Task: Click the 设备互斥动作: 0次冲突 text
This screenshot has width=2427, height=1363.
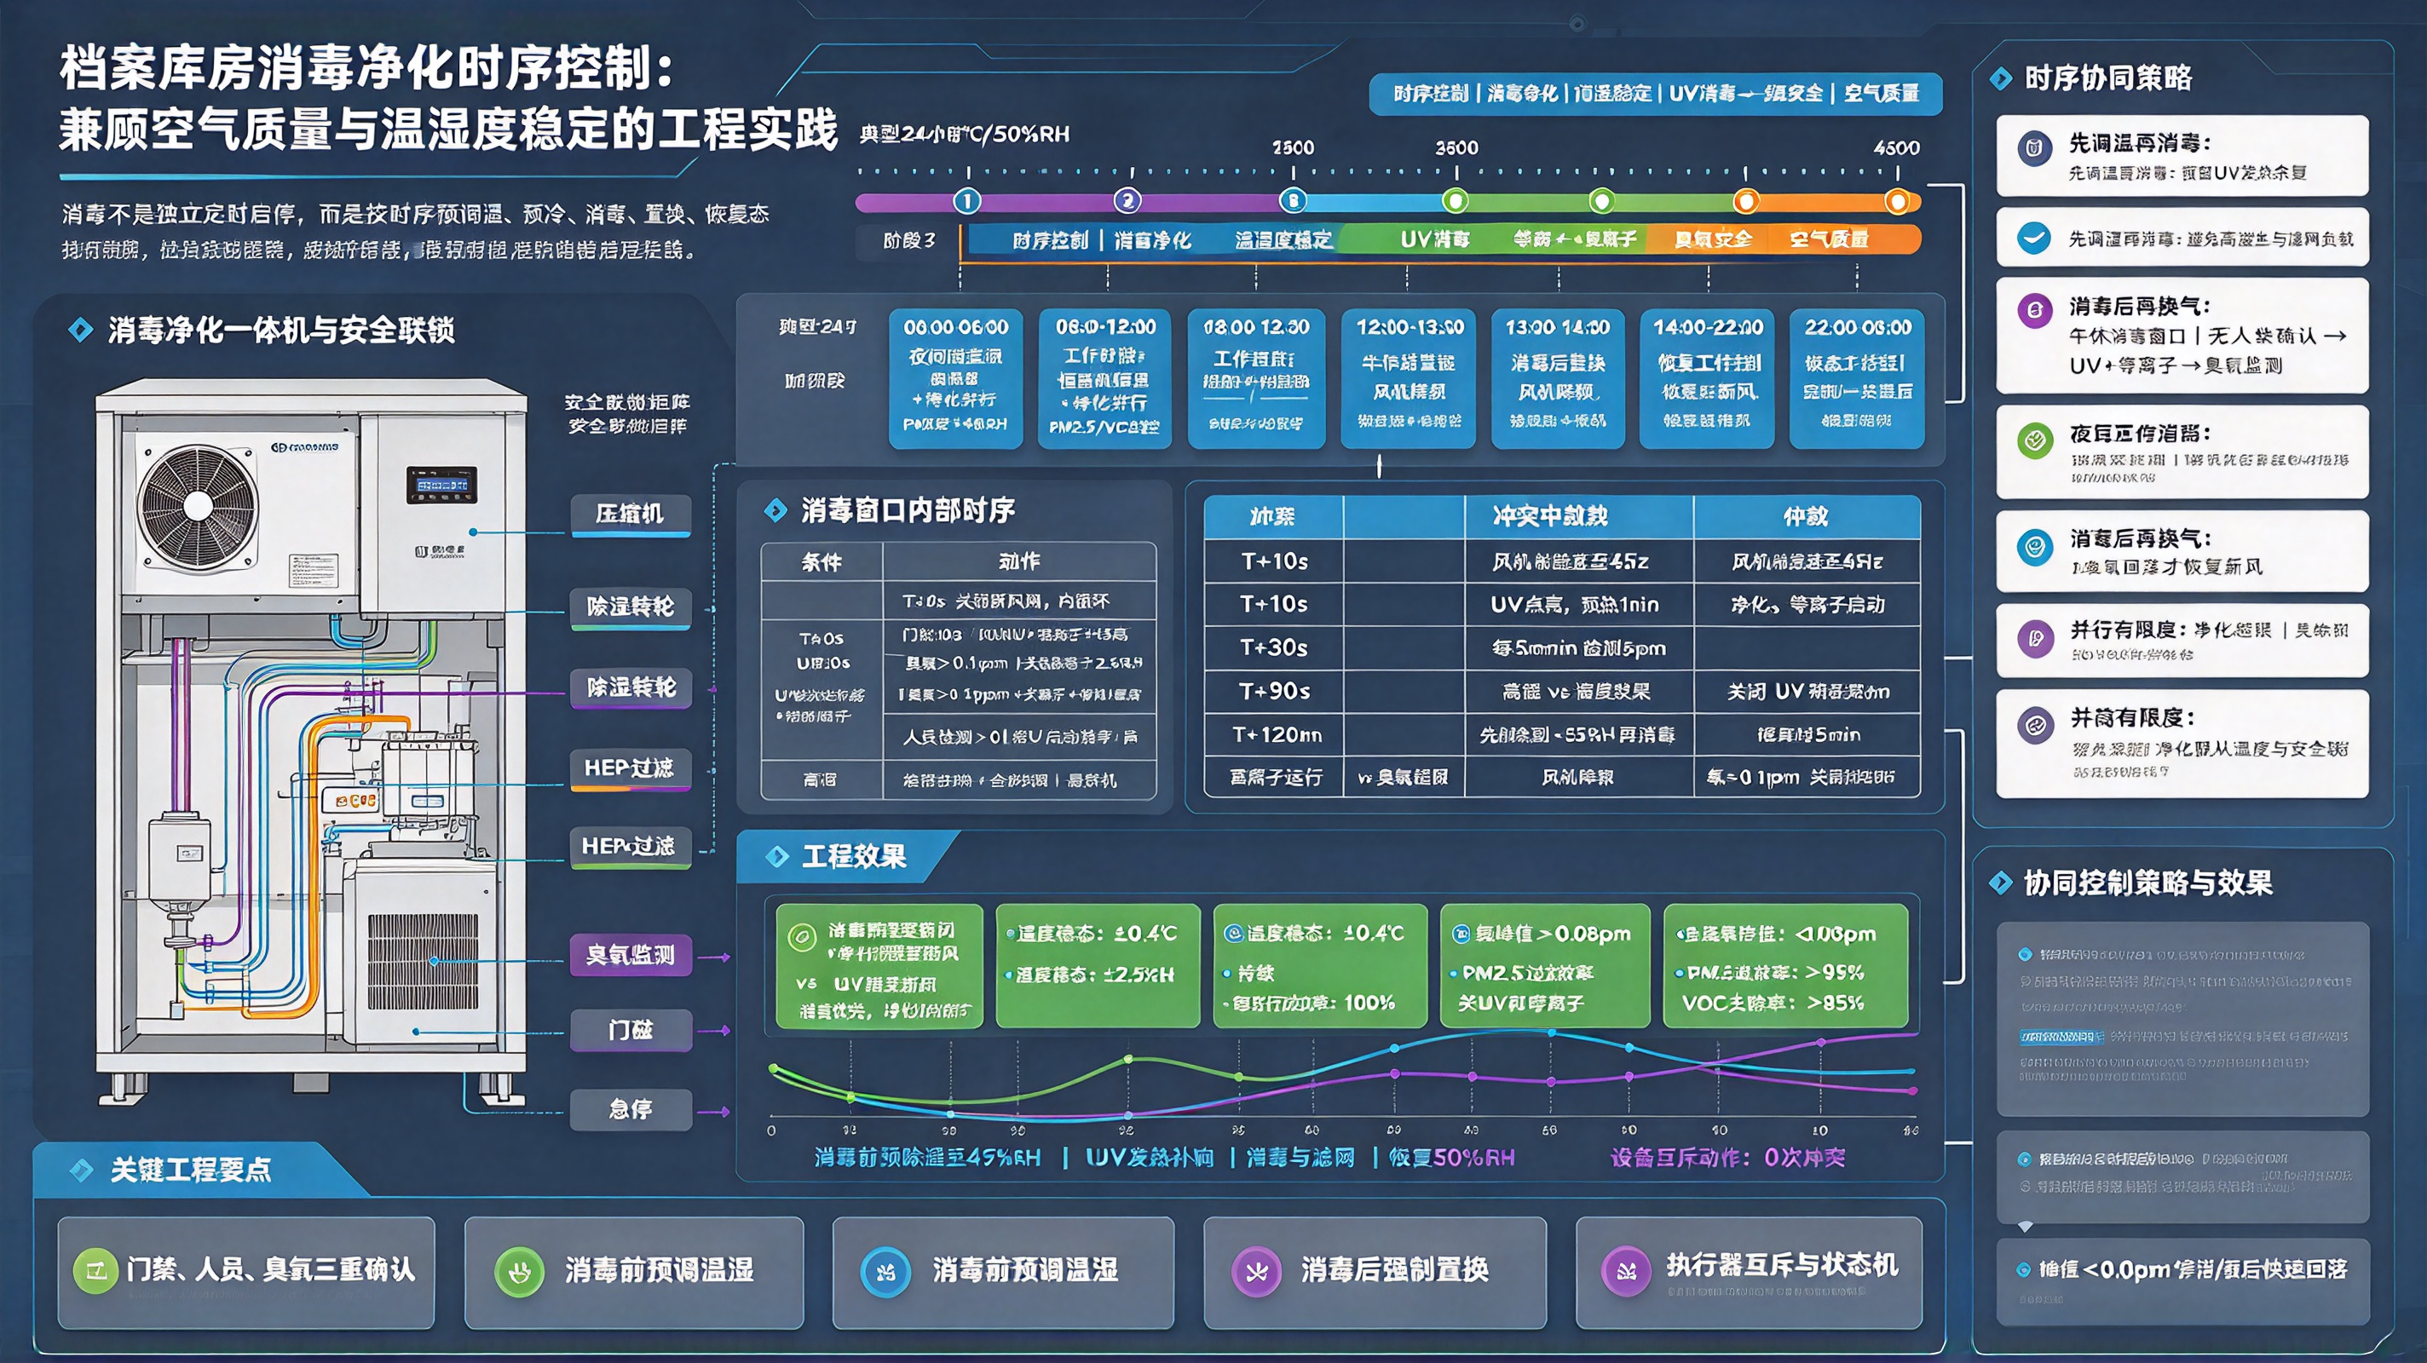Action: click(x=1728, y=1158)
